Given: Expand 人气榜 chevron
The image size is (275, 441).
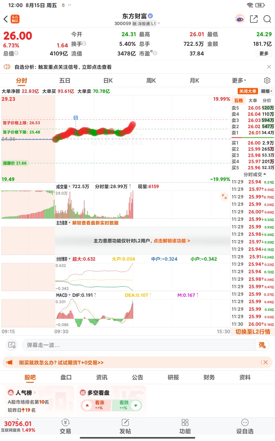Looking at the screenshot, I should 35,392.
